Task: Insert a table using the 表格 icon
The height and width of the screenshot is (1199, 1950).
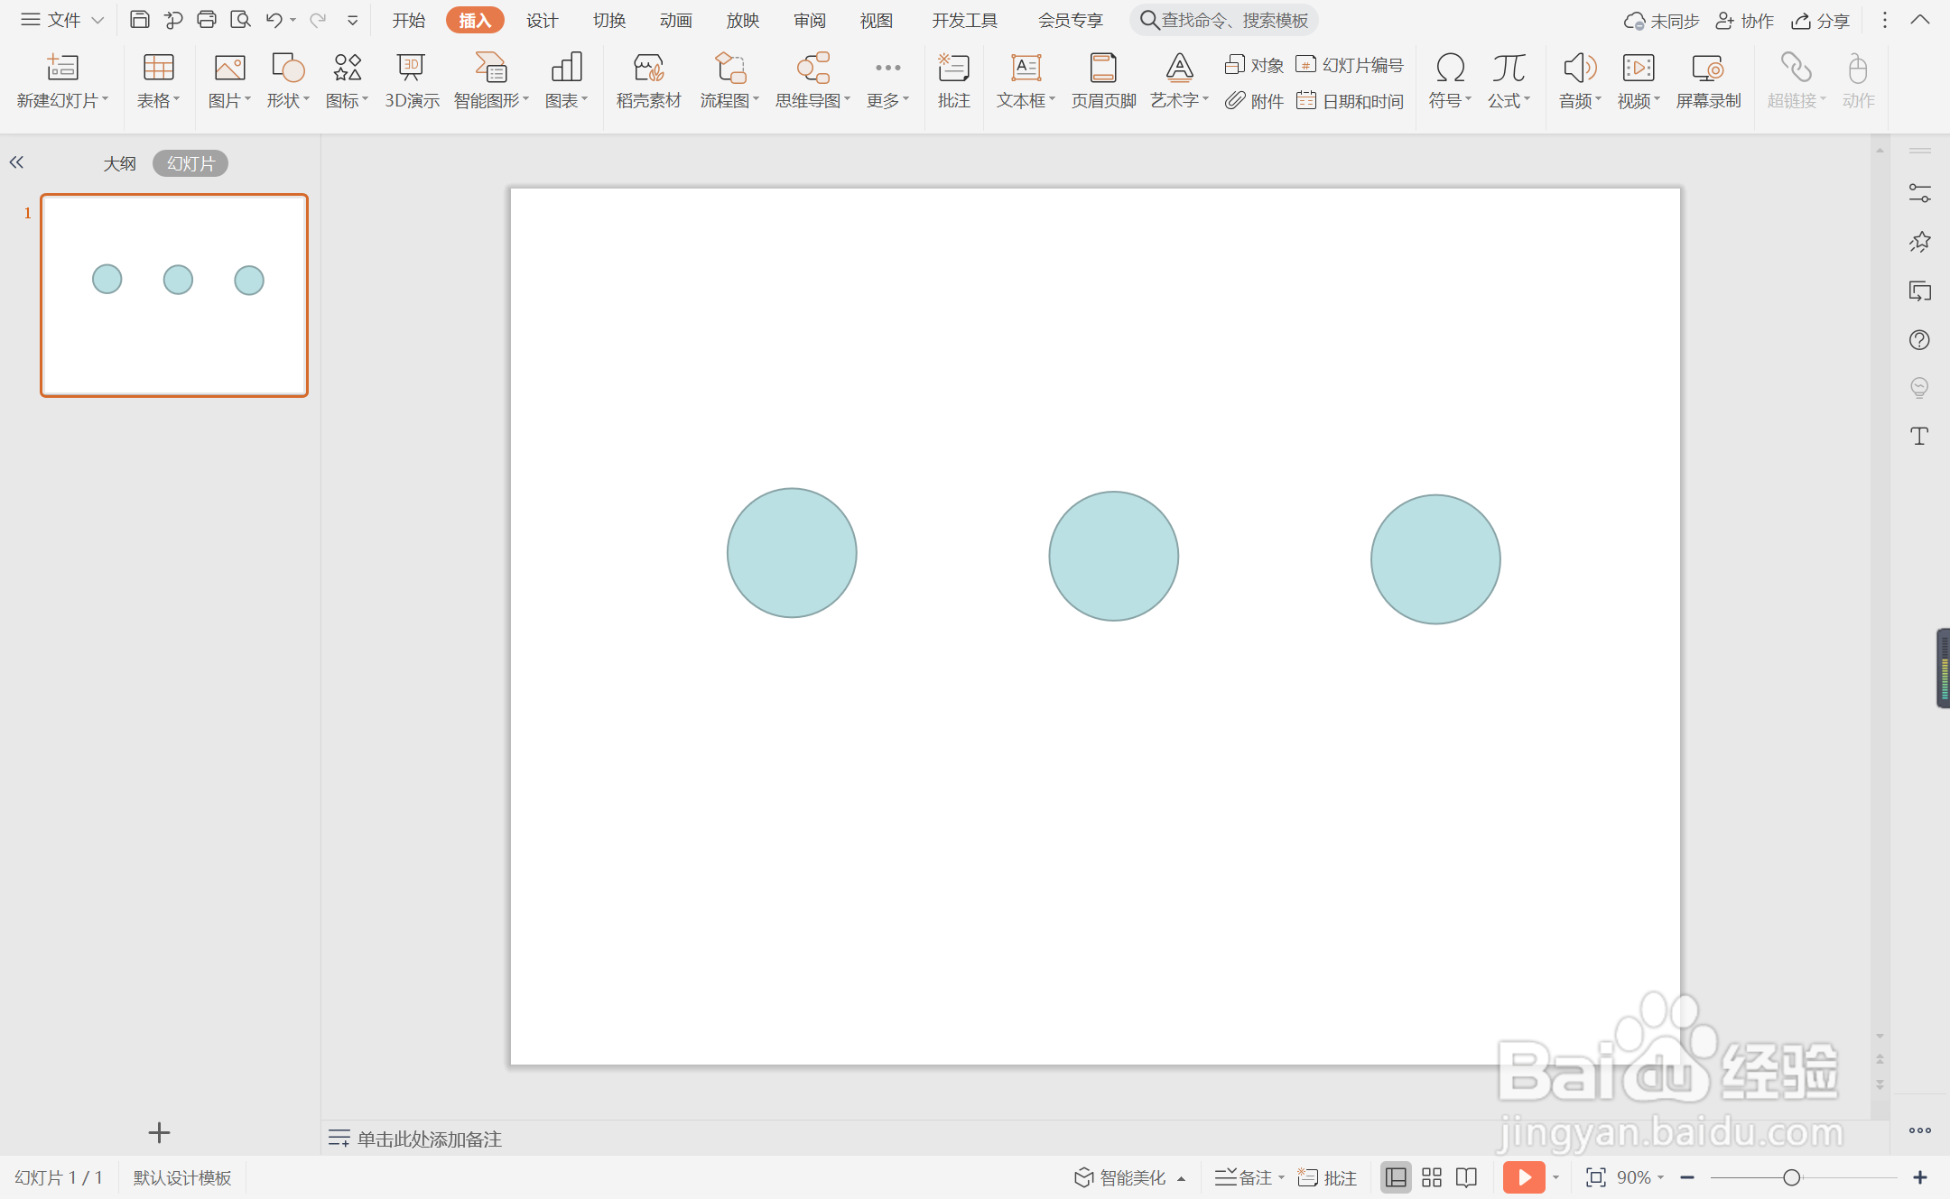Action: [158, 69]
